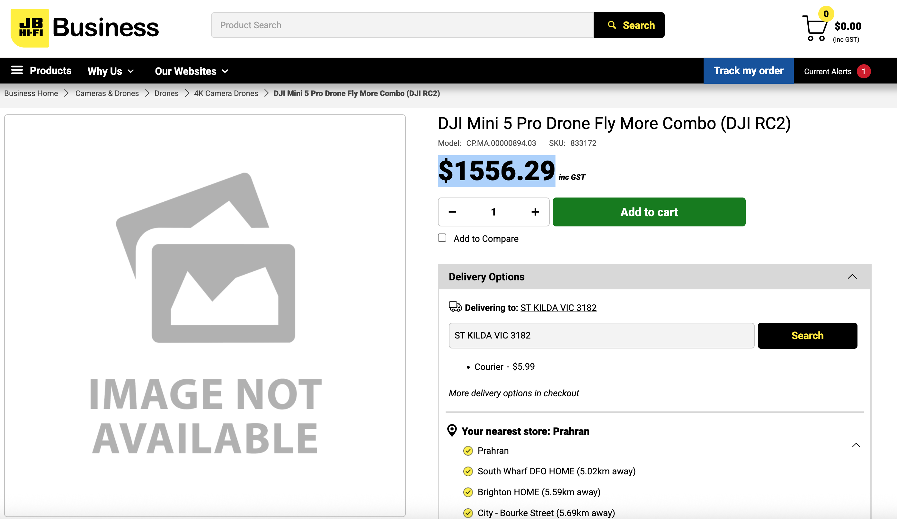Viewport: 897px width, 519px height.
Task: Click South Wharf DFO availability check icon
Action: tap(468, 471)
